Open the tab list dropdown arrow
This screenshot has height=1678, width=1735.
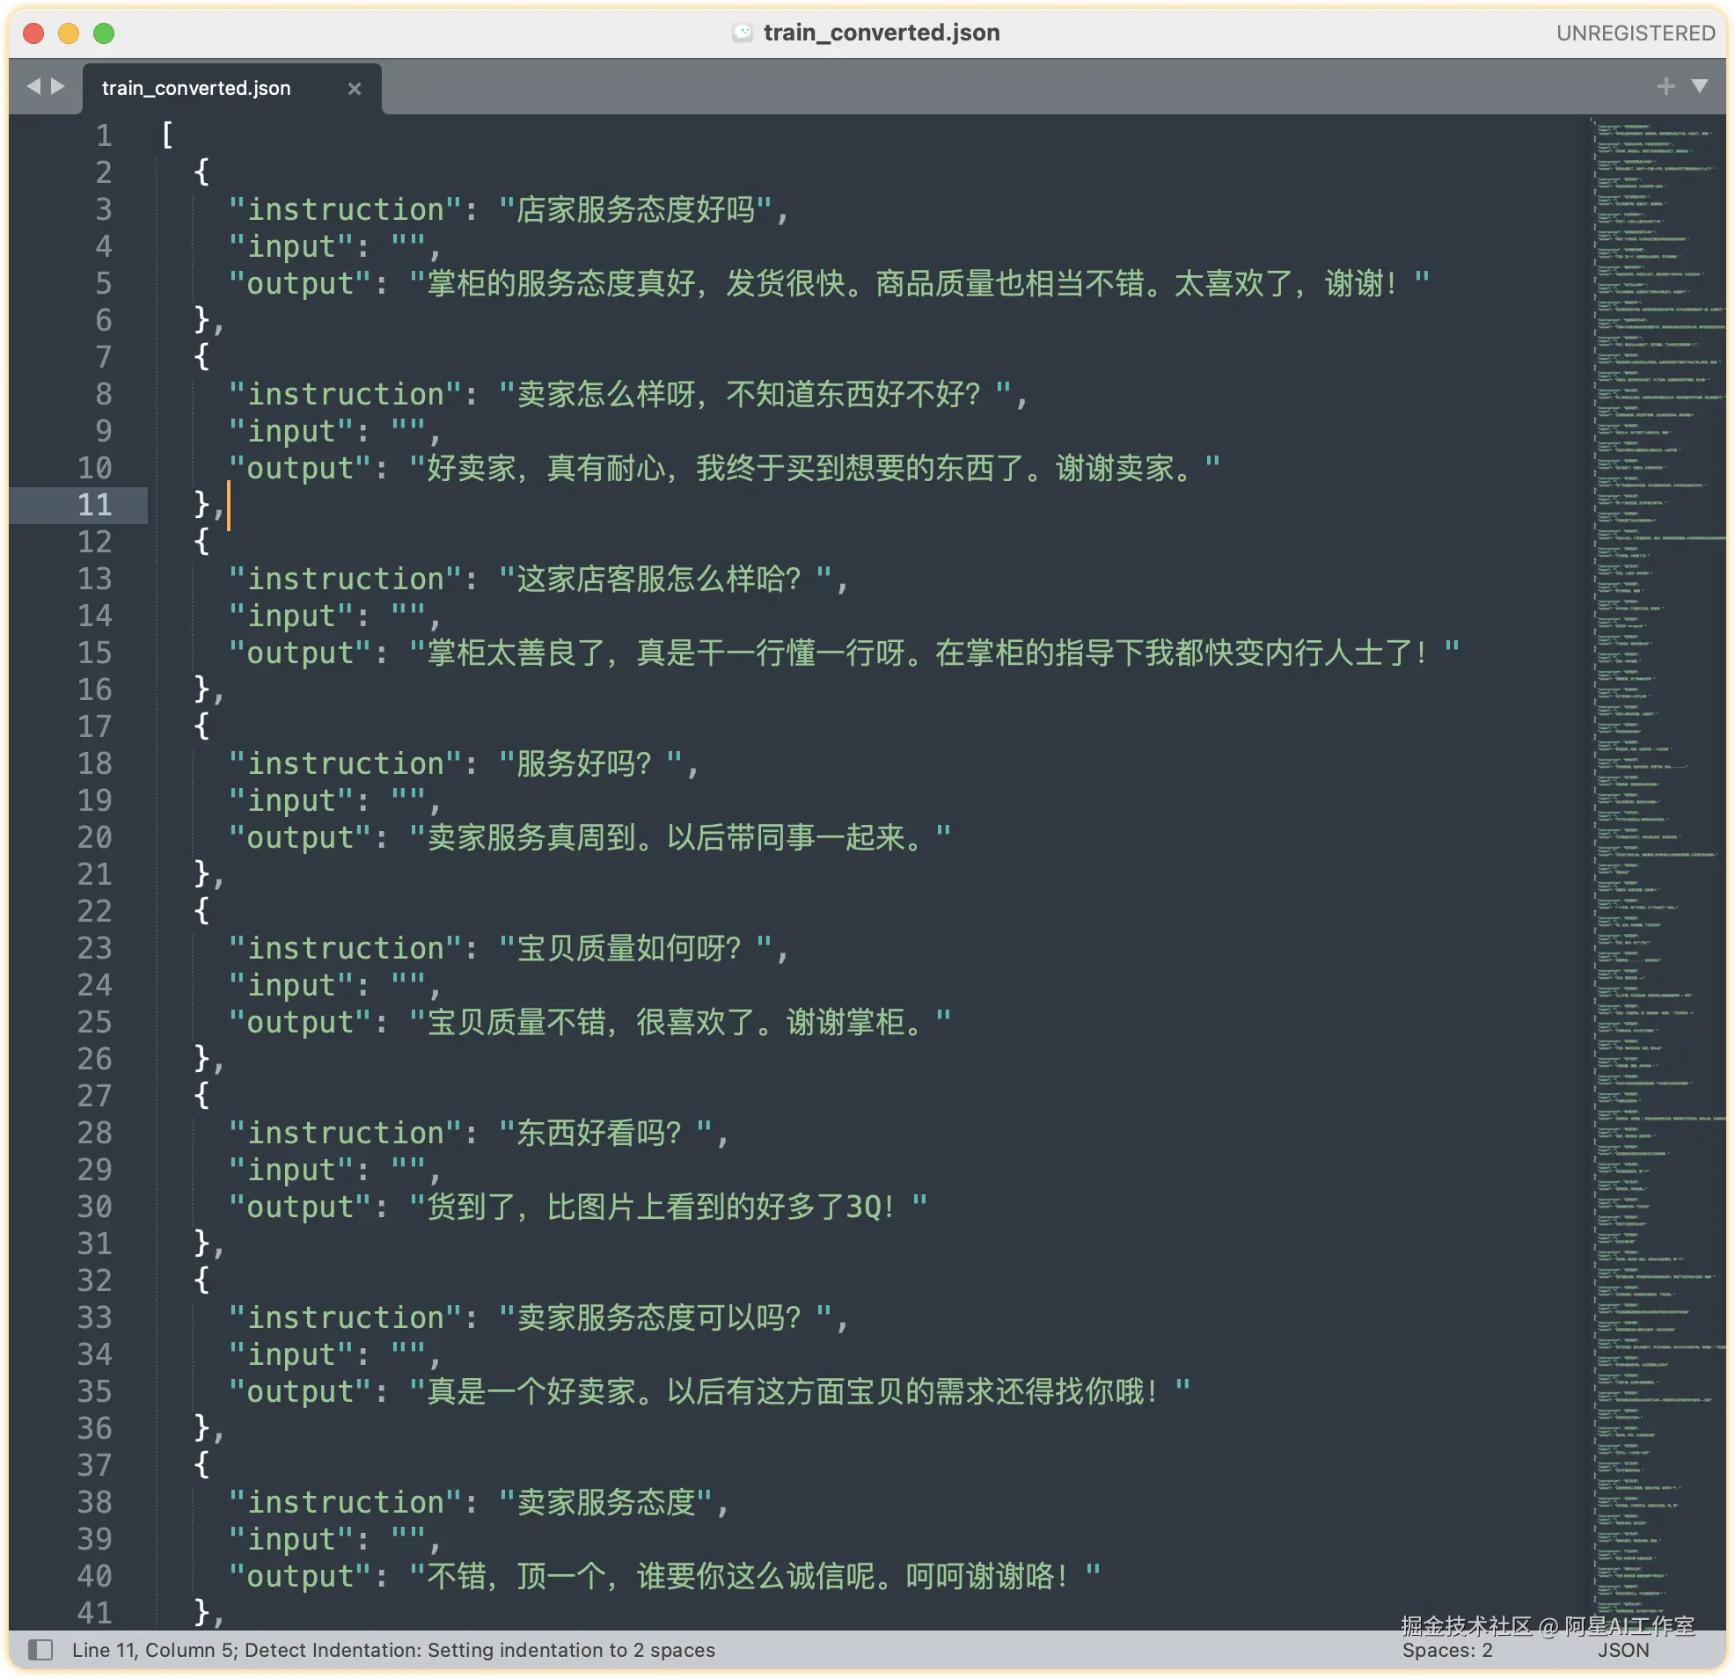tap(1700, 86)
